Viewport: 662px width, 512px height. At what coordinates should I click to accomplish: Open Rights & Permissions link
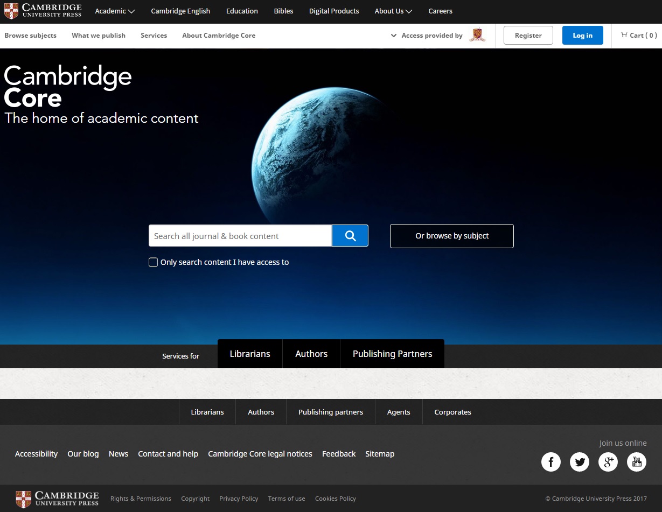(x=141, y=499)
